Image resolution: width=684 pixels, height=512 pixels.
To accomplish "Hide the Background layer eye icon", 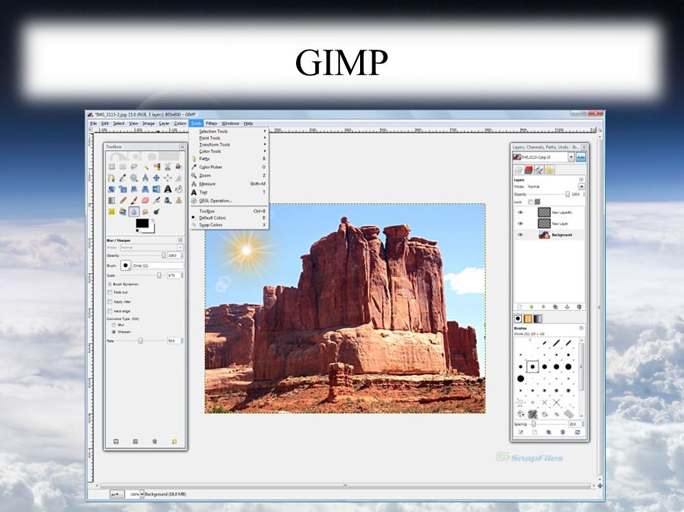I will coord(520,235).
